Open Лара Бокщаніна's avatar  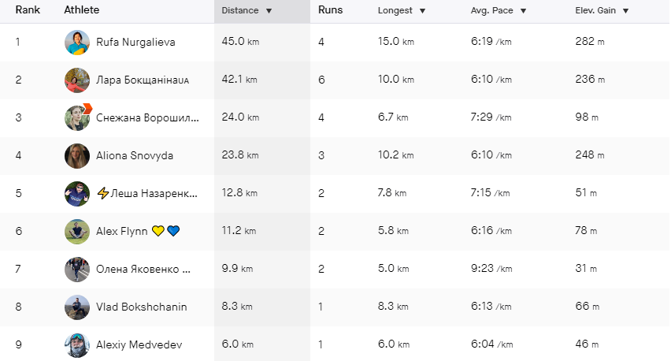pos(77,80)
